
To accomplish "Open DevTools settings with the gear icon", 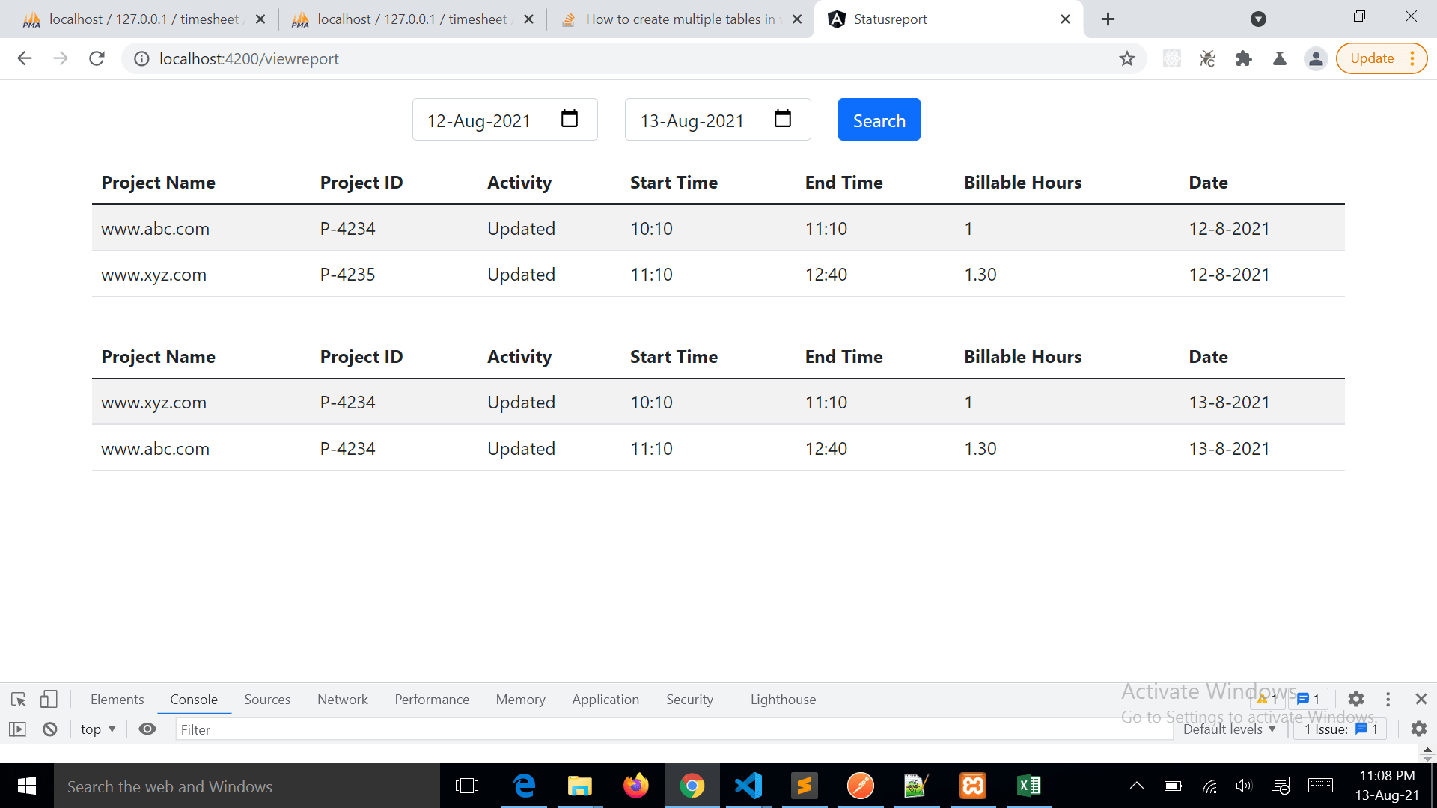I will [1356, 699].
